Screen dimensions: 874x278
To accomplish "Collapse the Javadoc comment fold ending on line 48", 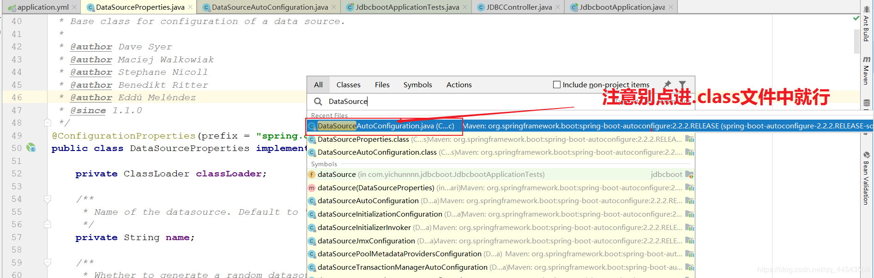I will [x=47, y=123].
